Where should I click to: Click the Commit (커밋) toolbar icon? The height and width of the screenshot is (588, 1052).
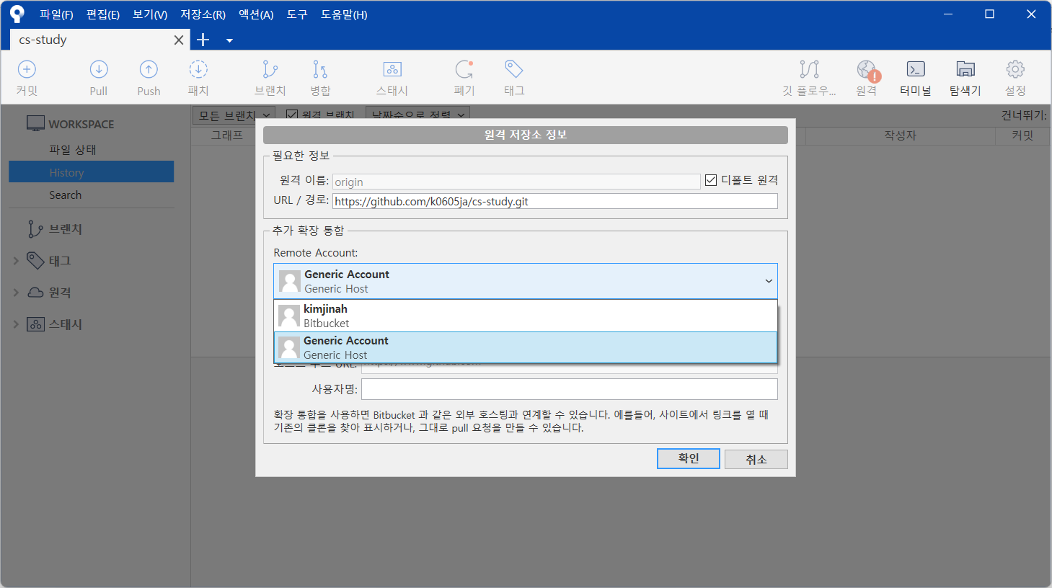click(27, 69)
